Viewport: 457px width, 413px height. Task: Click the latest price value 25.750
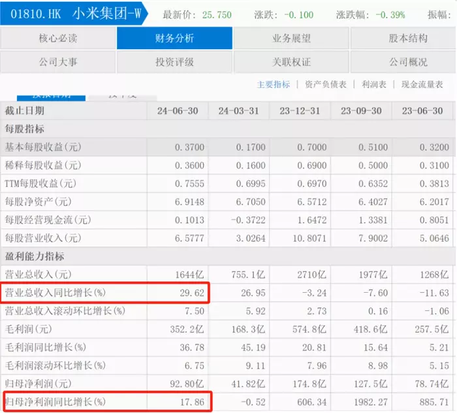coord(215,14)
